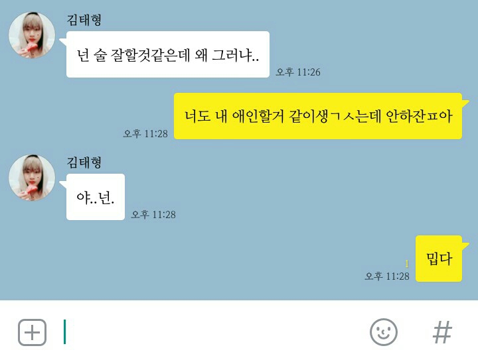Tap the first 김태형 sender name

[84, 20]
